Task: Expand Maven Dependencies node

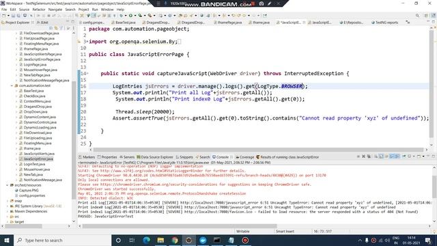Action: pyautogui.click(x=8, y=211)
